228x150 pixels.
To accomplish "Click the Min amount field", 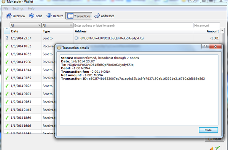I will point(206,25).
